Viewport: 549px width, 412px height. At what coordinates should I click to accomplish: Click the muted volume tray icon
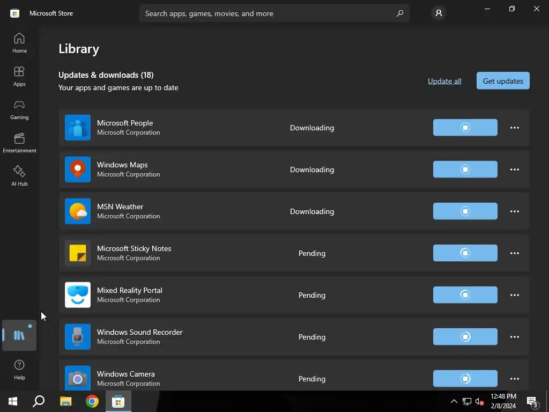479,401
